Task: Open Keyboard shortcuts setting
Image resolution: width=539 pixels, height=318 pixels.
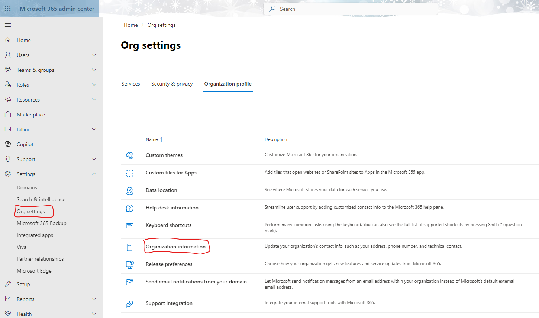Action: (168, 225)
